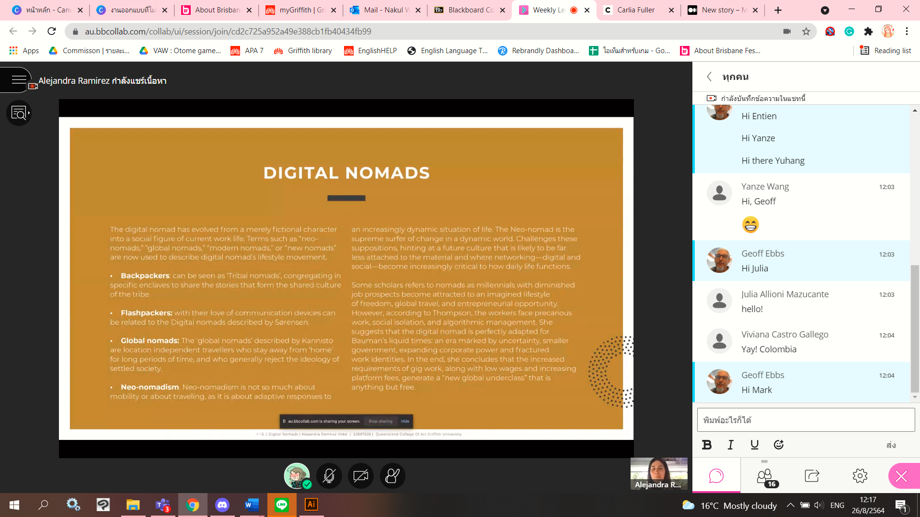Screen dimensions: 920x517
Task: Open the Collaborate session menu hamburger
Action: click(x=18, y=80)
